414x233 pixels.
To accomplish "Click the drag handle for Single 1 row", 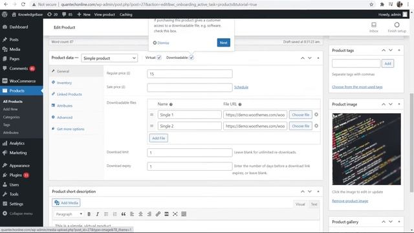I will tap(151, 115).
